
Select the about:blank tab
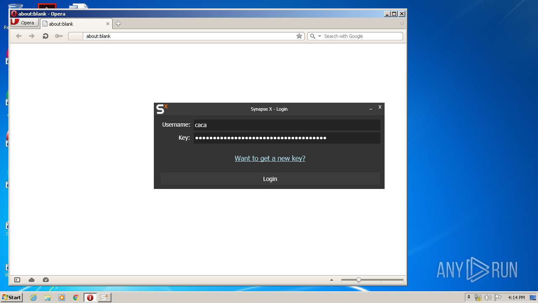[x=76, y=24]
